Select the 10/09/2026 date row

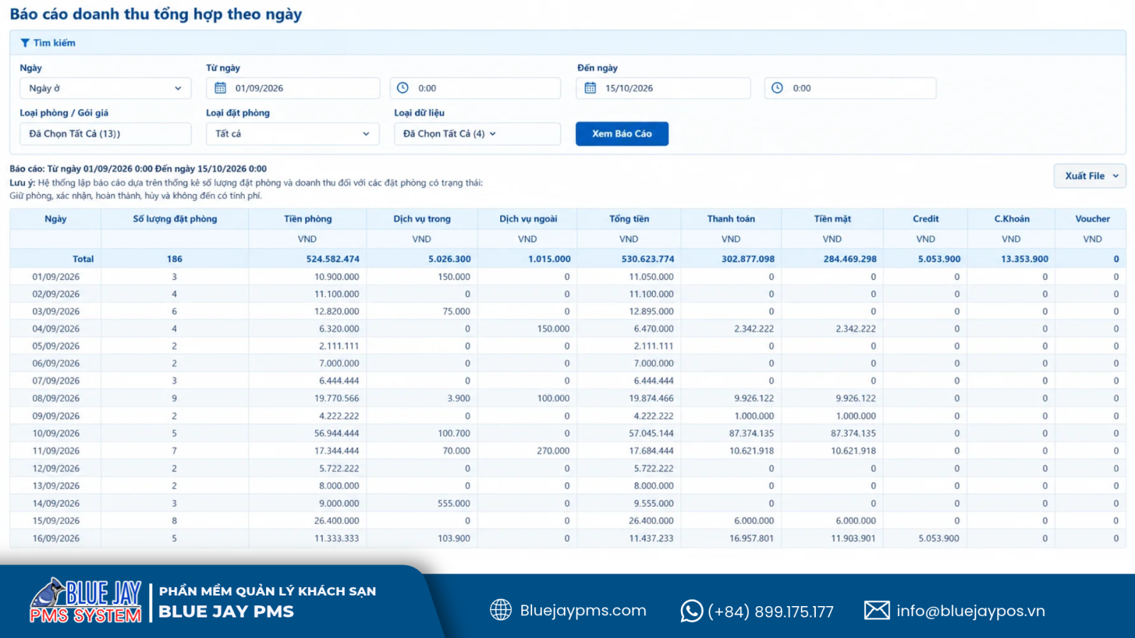pyautogui.click(x=567, y=434)
